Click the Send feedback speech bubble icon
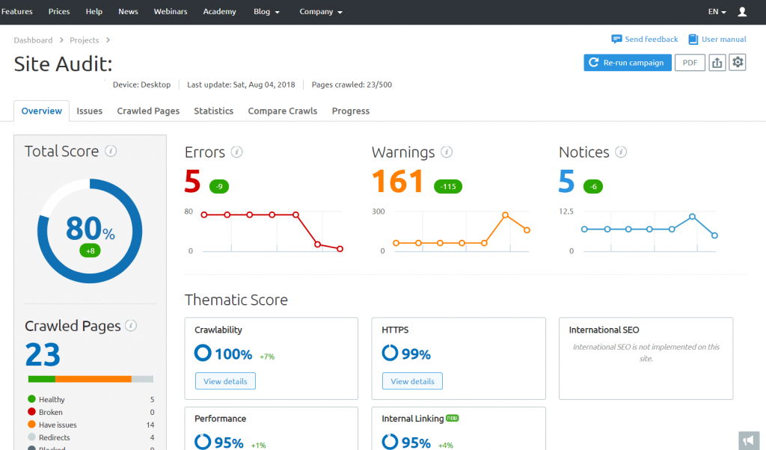 point(616,39)
